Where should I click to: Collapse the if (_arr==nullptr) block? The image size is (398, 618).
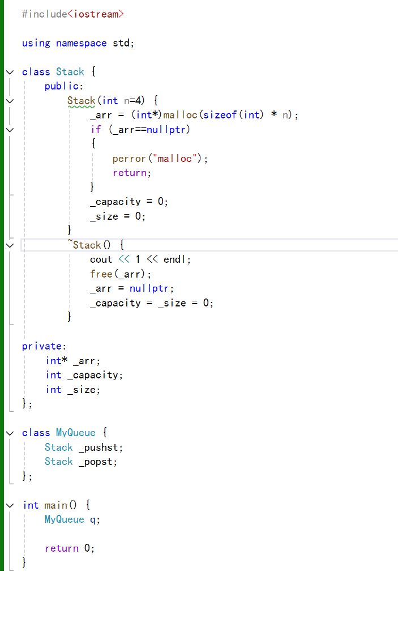point(10,130)
